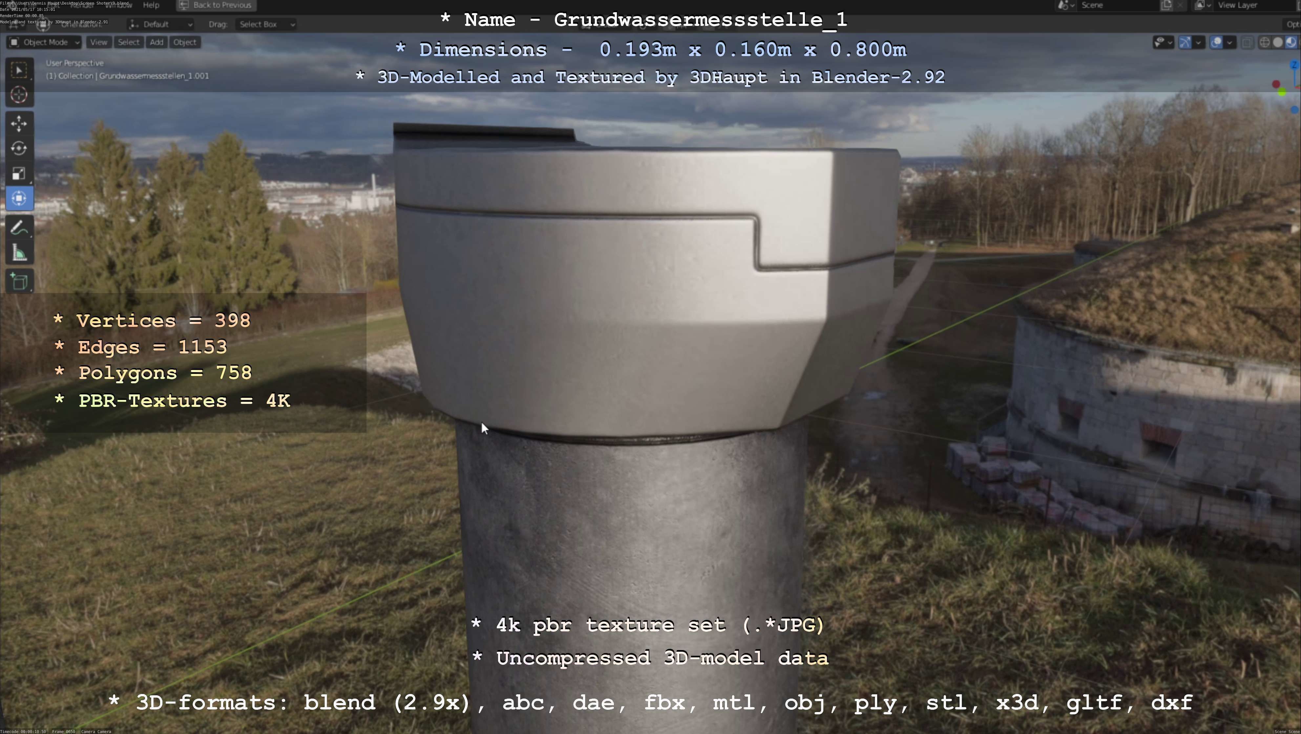Open the viewport Select menu
The image size is (1301, 734).
[128, 42]
